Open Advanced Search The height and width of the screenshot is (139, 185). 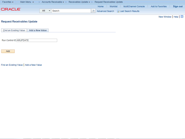(105, 11)
